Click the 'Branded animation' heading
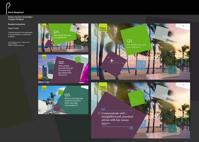The height and width of the screenshot is (142, 199). click(x=17, y=24)
